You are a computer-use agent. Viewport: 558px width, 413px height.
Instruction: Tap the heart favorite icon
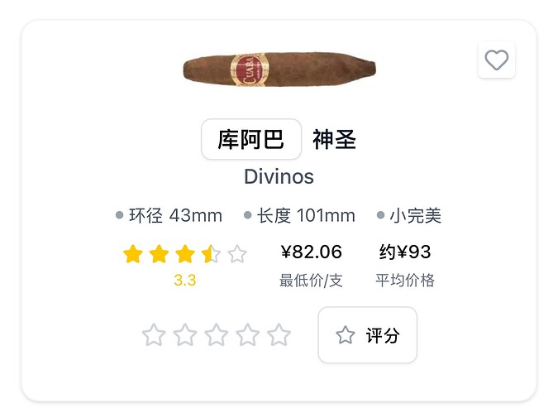(x=497, y=60)
